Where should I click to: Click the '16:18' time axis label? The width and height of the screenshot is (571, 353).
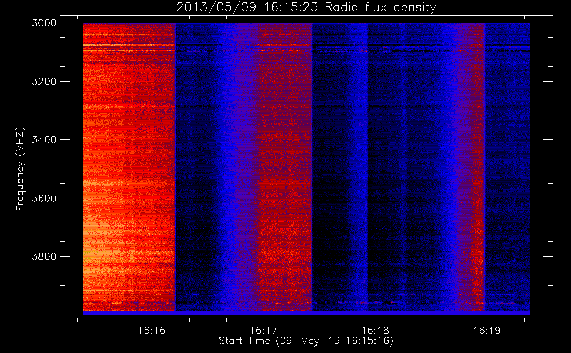click(x=375, y=330)
